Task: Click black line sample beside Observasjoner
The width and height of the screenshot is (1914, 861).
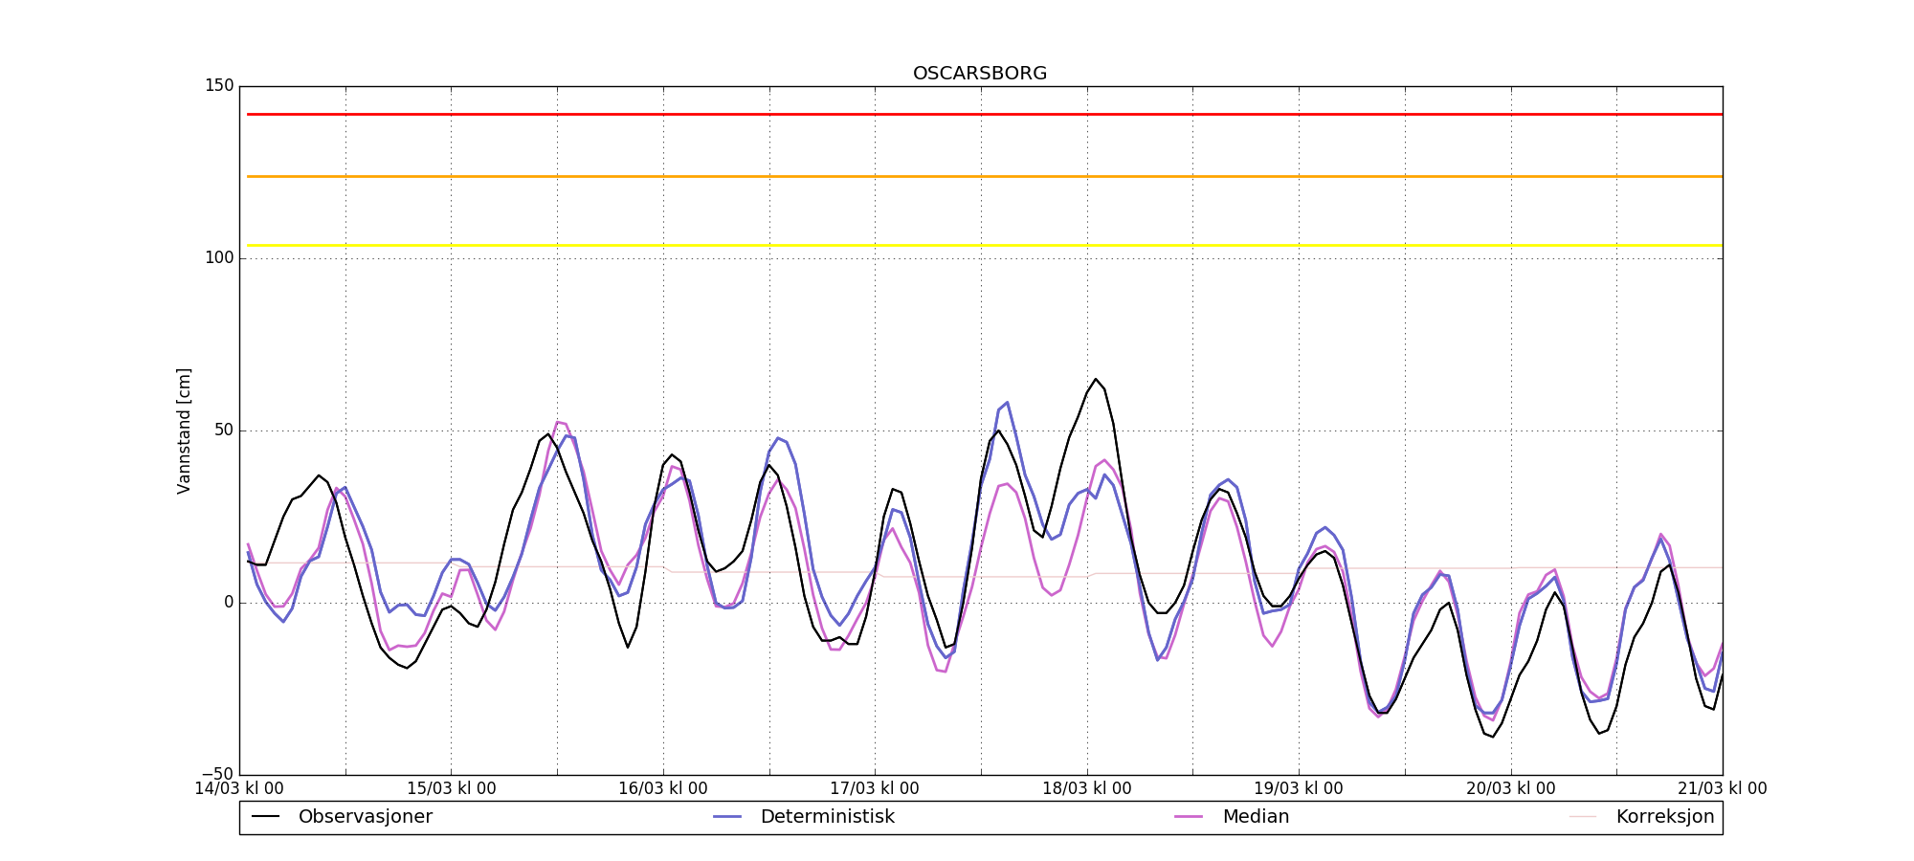Action: click(x=265, y=817)
